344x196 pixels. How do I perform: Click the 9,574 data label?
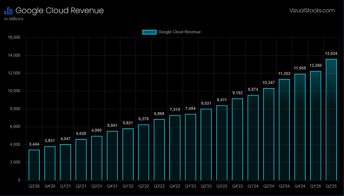point(253,90)
